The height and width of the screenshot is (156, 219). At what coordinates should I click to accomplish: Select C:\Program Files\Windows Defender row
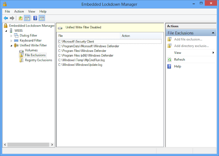109,51
